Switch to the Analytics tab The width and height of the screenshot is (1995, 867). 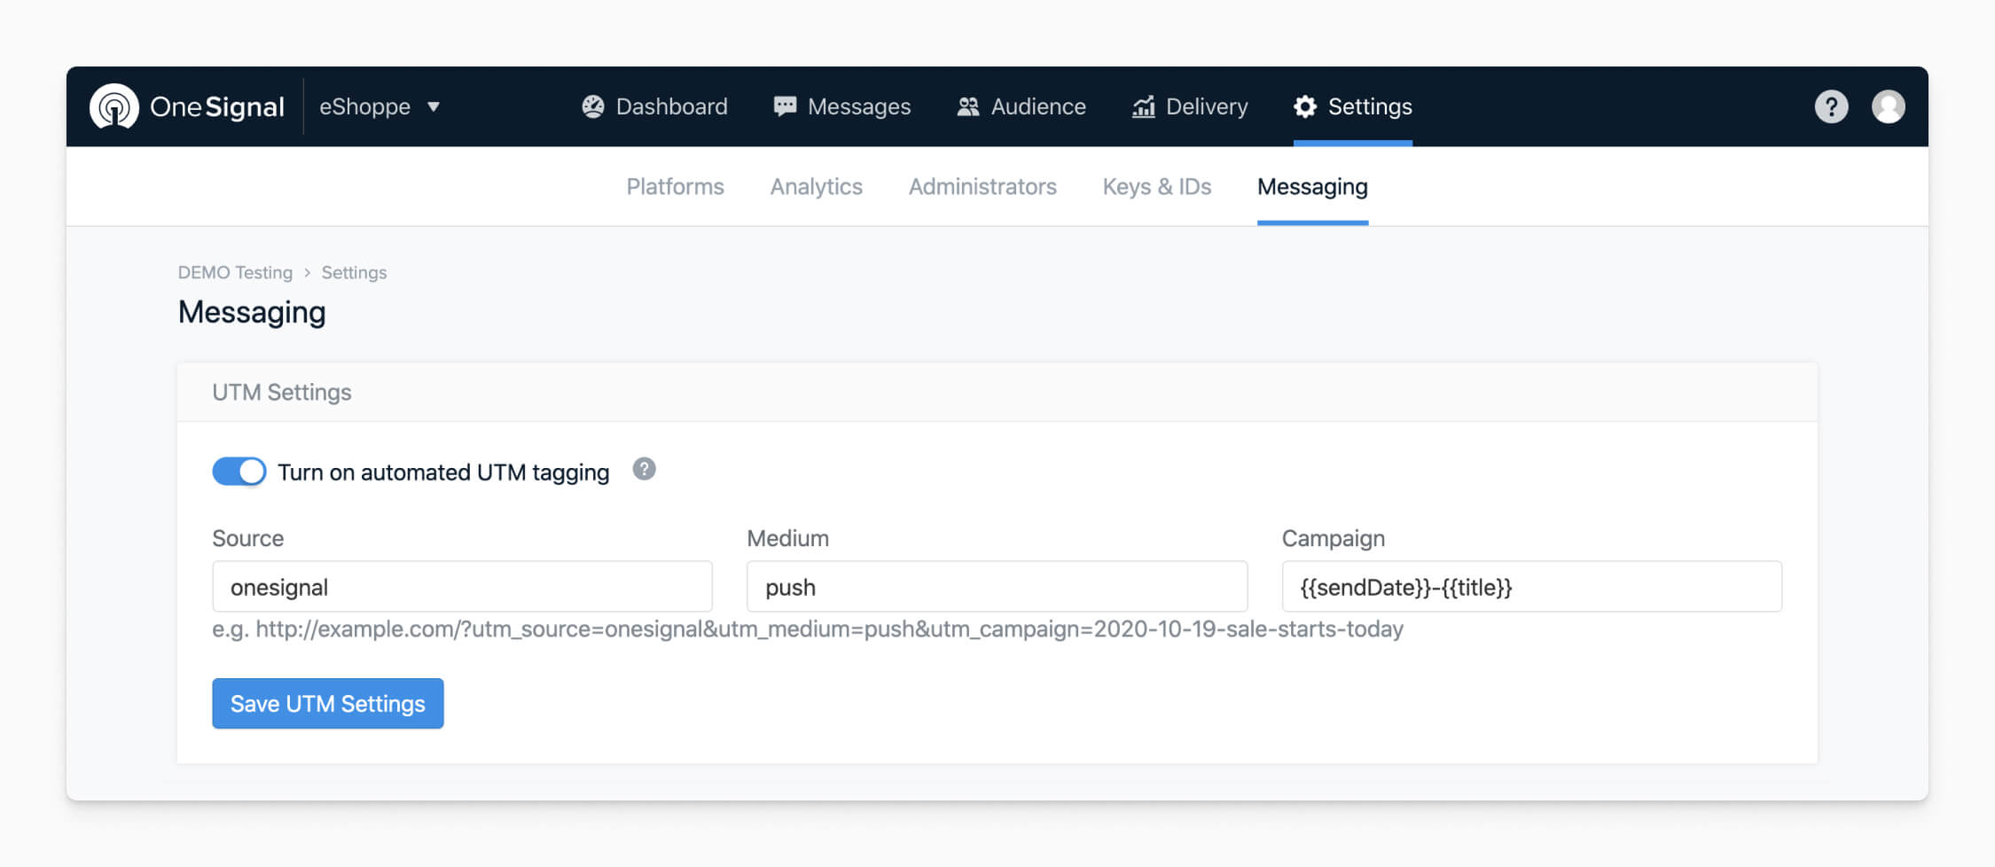click(x=817, y=186)
